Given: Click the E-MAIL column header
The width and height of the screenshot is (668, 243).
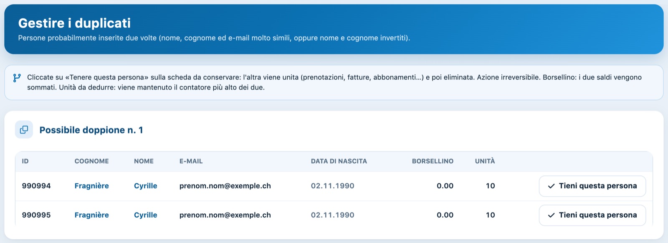Looking at the screenshot, I should click(x=191, y=161).
